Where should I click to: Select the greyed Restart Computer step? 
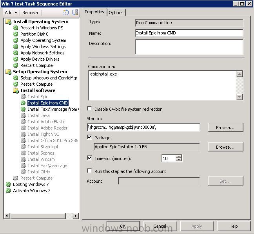(37, 178)
